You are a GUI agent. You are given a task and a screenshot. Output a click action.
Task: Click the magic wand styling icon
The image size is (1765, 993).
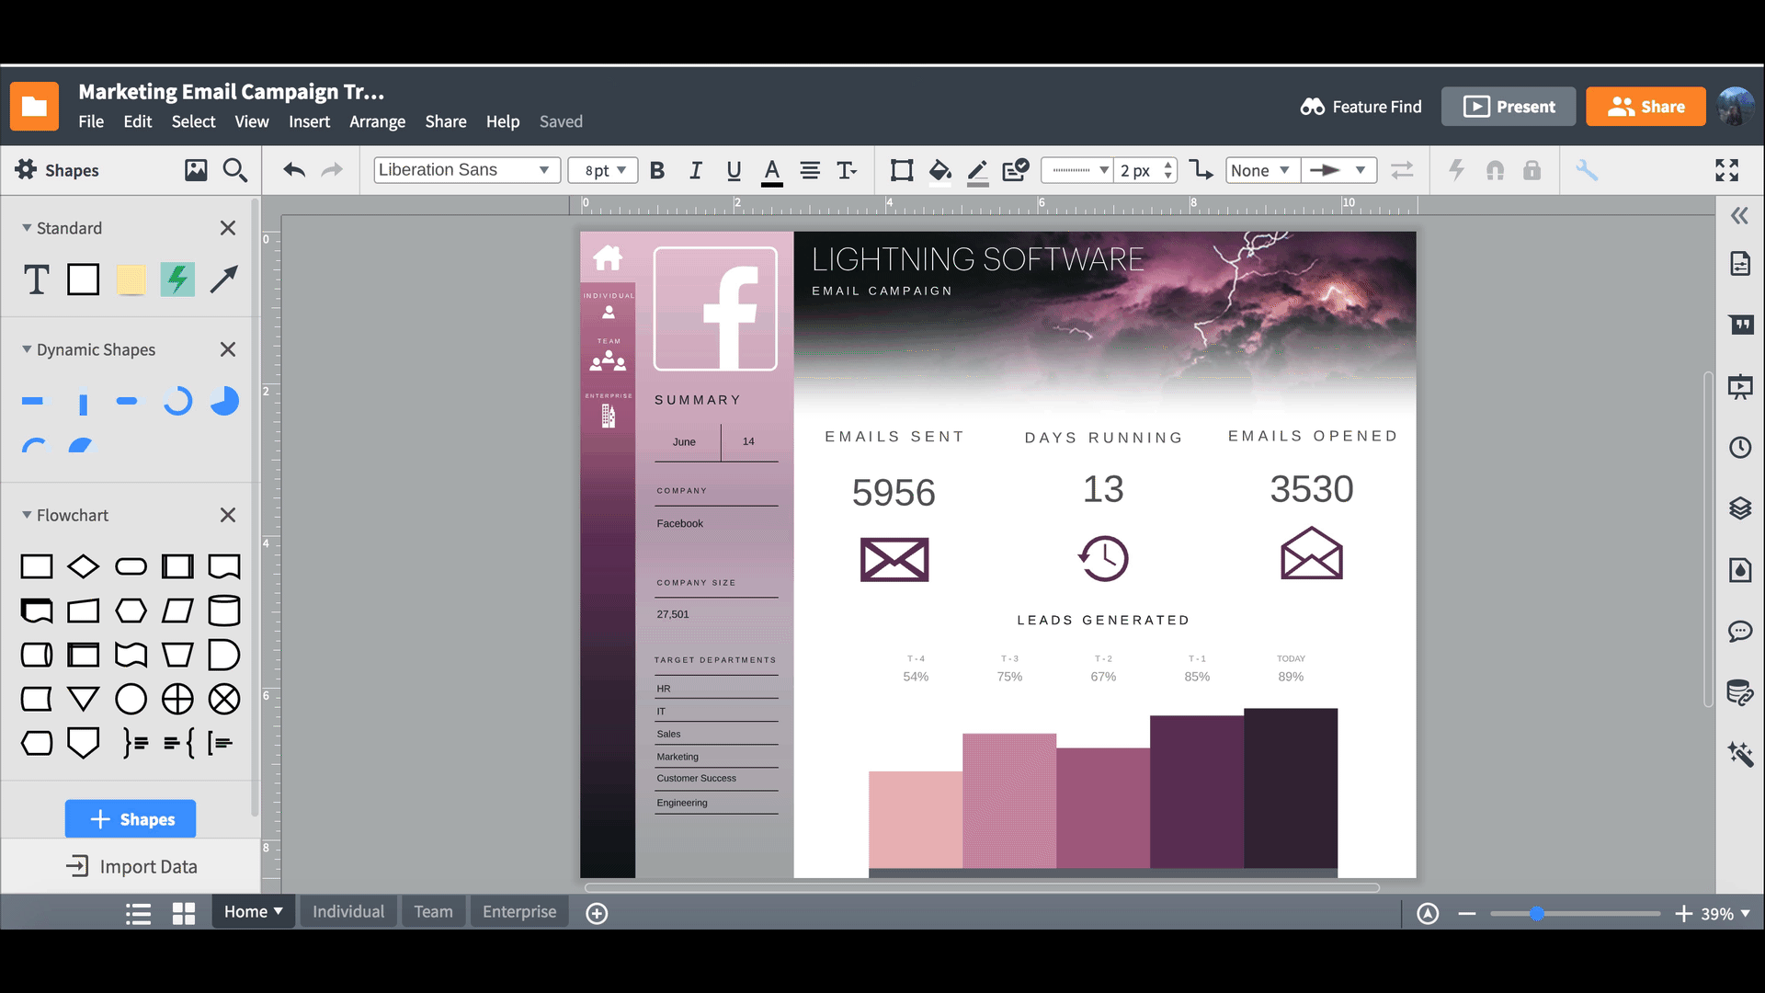[x=1740, y=754]
